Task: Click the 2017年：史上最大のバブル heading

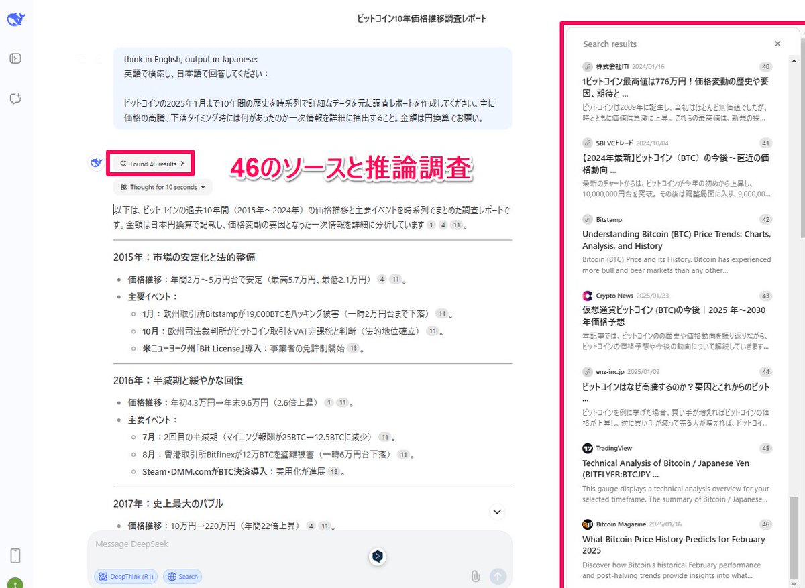Action: click(168, 504)
